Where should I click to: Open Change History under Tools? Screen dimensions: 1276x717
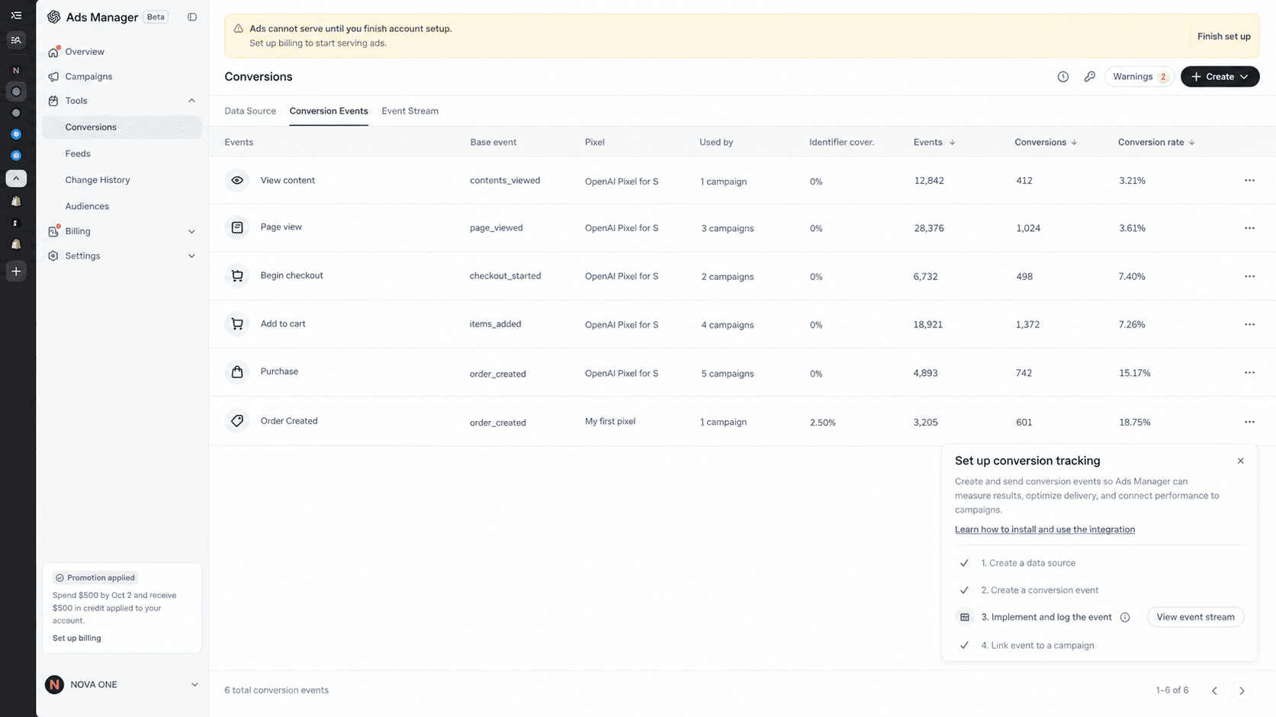98,180
